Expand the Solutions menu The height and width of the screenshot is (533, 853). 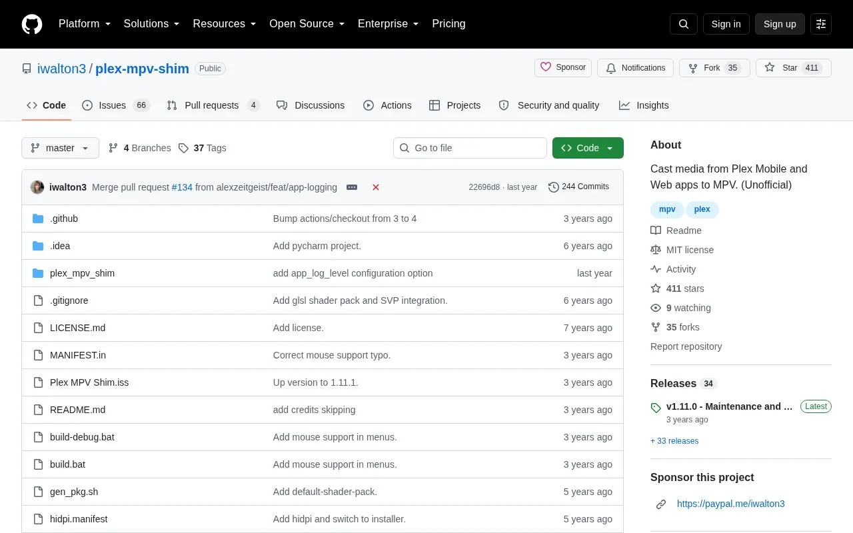[x=152, y=24]
